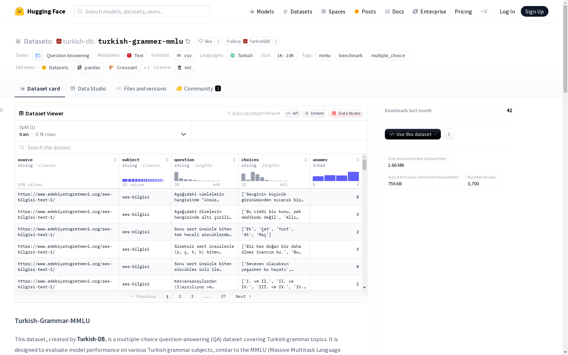Click the Search this dataset field
This screenshot has height=355, width=568.
click(x=191, y=147)
